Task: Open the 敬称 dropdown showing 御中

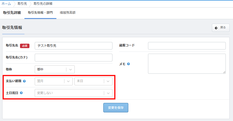Action: (x=54, y=69)
